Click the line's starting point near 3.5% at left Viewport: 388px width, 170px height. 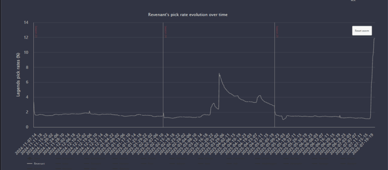click(x=34, y=101)
